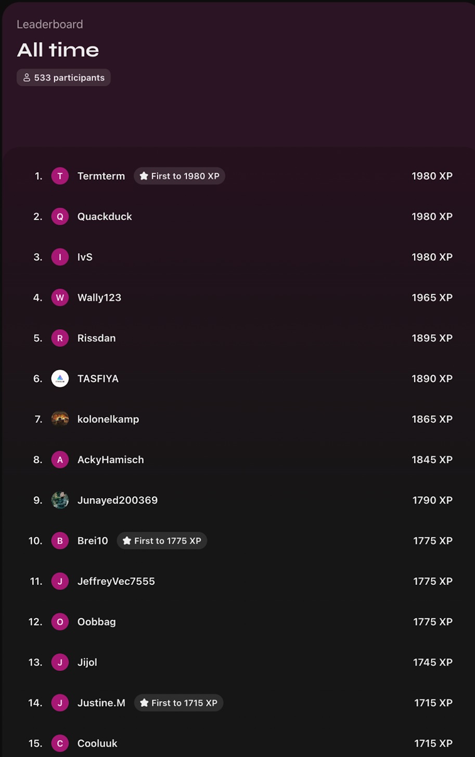Viewport: 475px width, 757px height.
Task: Click the C avatar for Cooluuk
Action: 60,743
